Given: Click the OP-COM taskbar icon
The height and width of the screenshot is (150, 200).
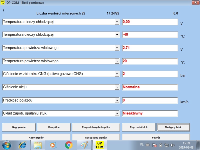Looking at the screenshot, I should (99, 145).
